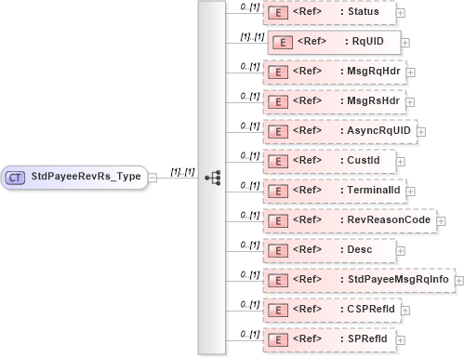This screenshot has width=464, height=358.
Task: Expand the StdPayeeMsgRqInfo element
Action: coord(459,281)
